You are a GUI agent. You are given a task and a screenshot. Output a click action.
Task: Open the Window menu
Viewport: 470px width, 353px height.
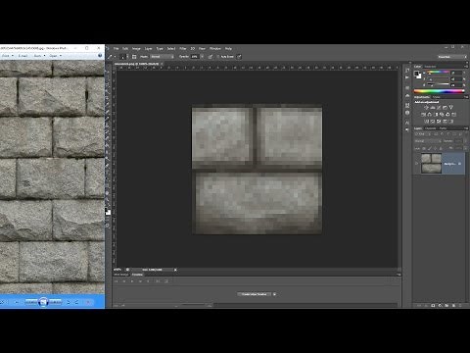(x=215, y=48)
